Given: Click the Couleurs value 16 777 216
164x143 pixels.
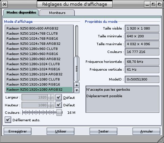Looking at the screenshot, I should [142, 52].
